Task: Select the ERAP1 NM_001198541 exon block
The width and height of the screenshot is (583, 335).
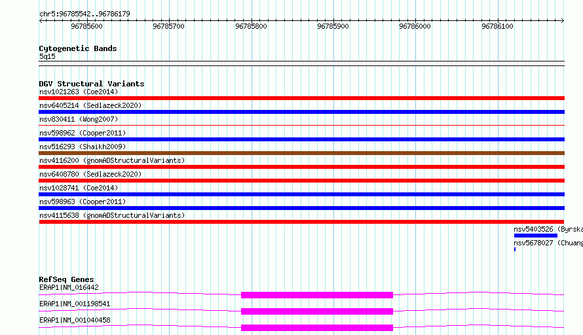Action: click(x=317, y=311)
